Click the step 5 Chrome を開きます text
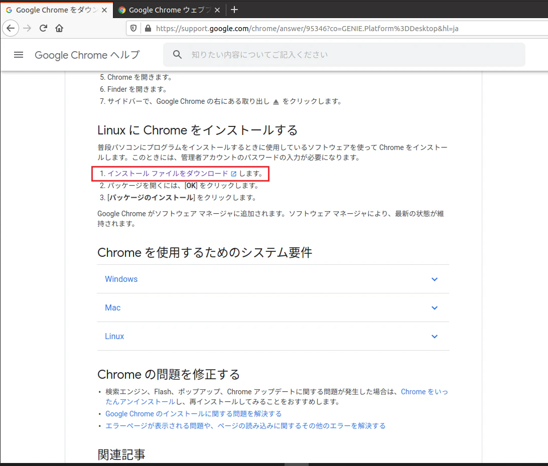 pyautogui.click(x=140, y=77)
